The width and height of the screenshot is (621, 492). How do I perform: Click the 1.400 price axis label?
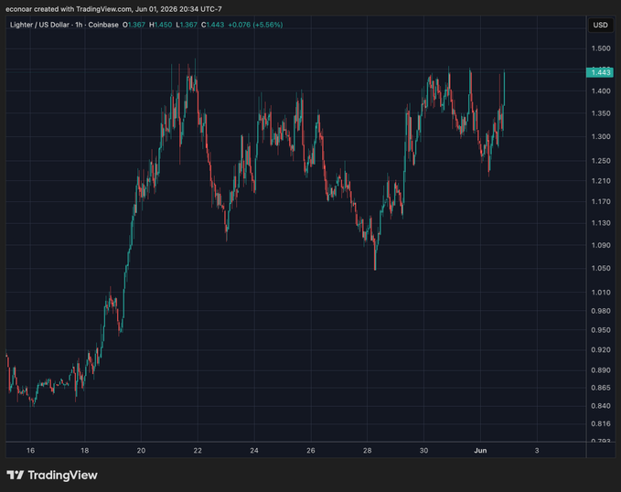tap(601, 91)
